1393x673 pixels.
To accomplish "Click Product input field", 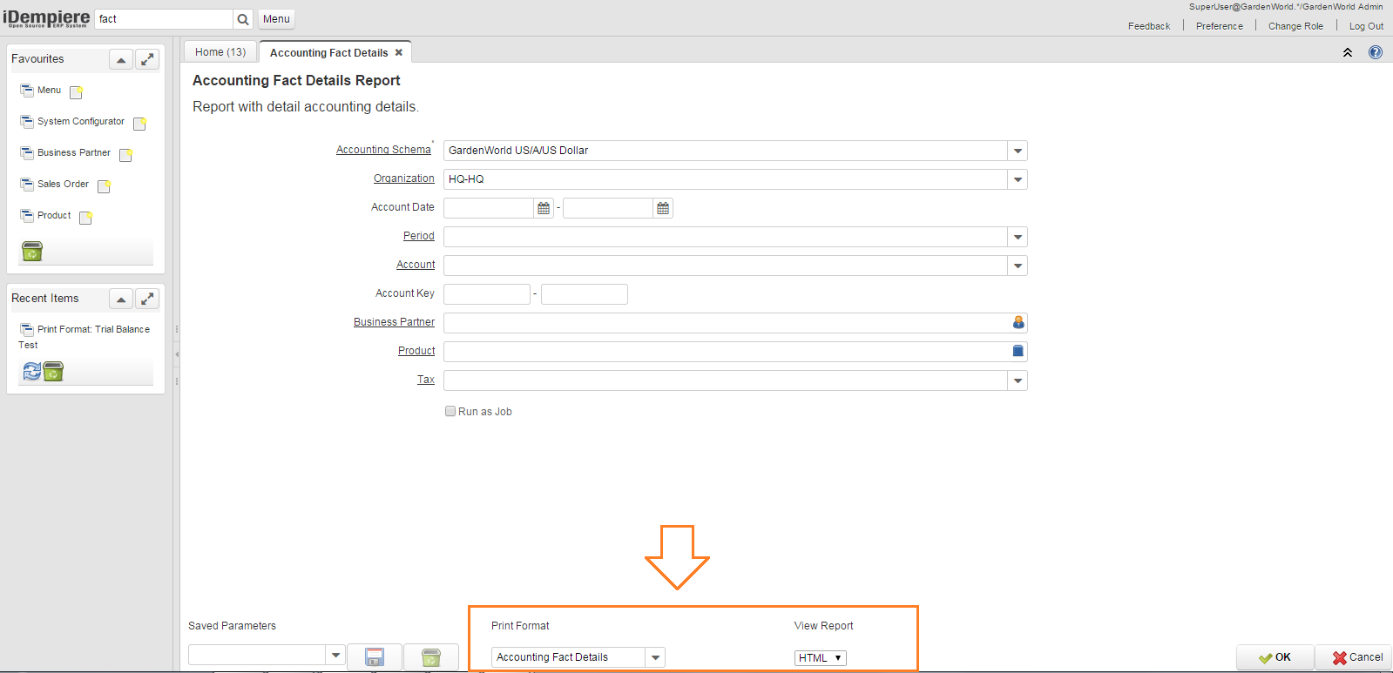I will pyautogui.click(x=727, y=352).
